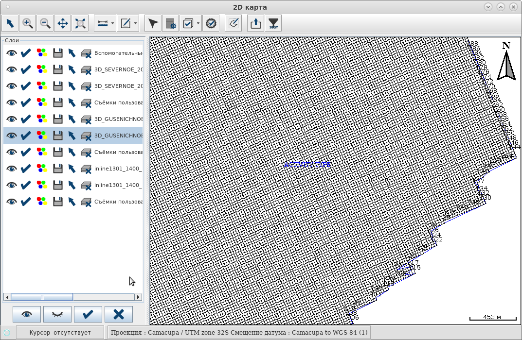This screenshot has height=340, width=522.
Task: Toggle checkmark on highlighted 3D_GUSENICHNOE layer
Action: click(26, 136)
